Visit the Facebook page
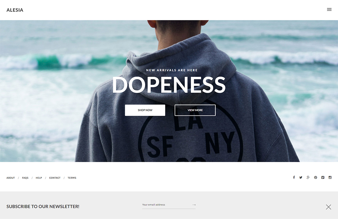Viewport: 338px width, 219px height. click(x=294, y=178)
